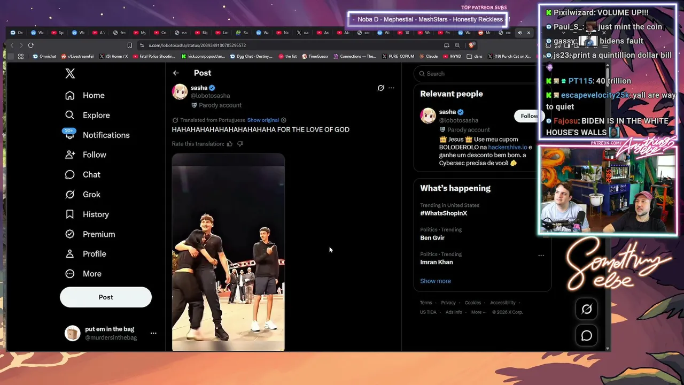684x385 pixels.
Task: Open the Ads Info footer link
Action: [454, 312]
